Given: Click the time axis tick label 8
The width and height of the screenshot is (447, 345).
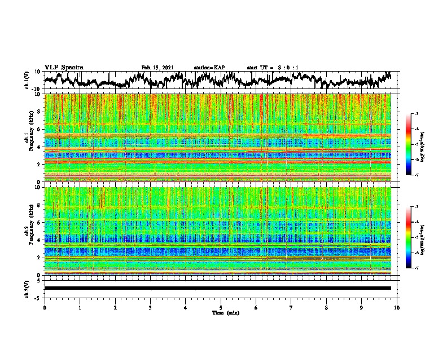Looking at the screenshot, I should coord(326,308).
